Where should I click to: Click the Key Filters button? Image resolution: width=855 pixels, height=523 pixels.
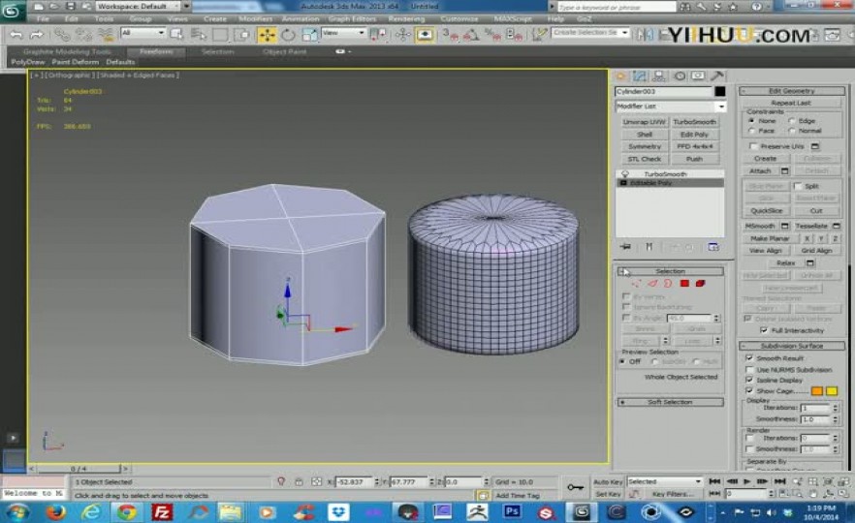(673, 494)
